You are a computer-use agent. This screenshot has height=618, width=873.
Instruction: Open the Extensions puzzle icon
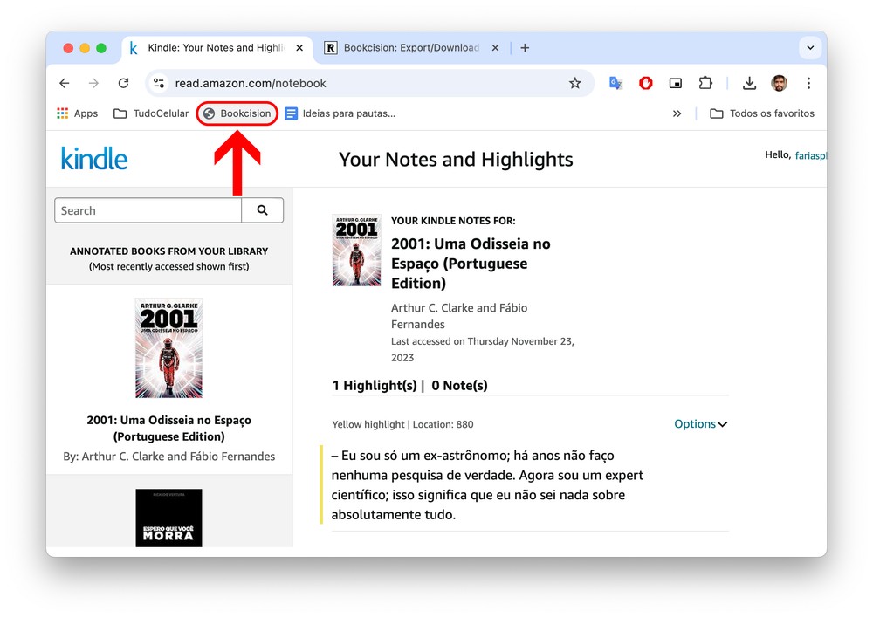click(705, 84)
